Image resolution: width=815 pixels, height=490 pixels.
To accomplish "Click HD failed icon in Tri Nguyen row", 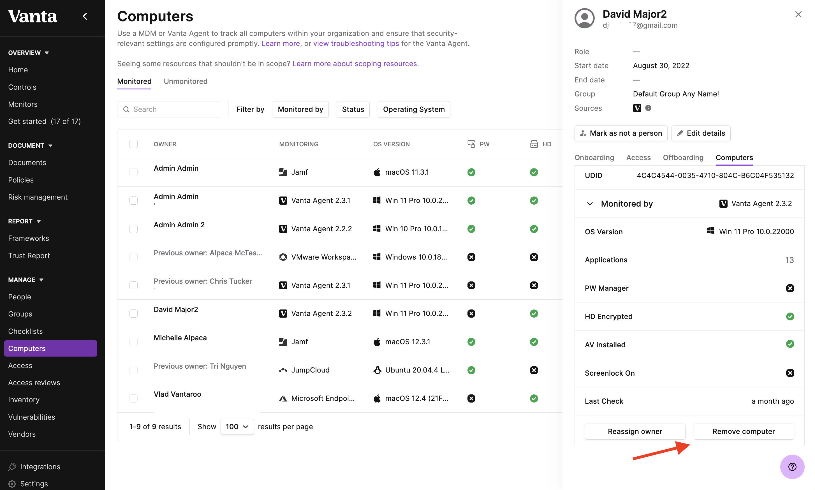I will tap(534, 370).
